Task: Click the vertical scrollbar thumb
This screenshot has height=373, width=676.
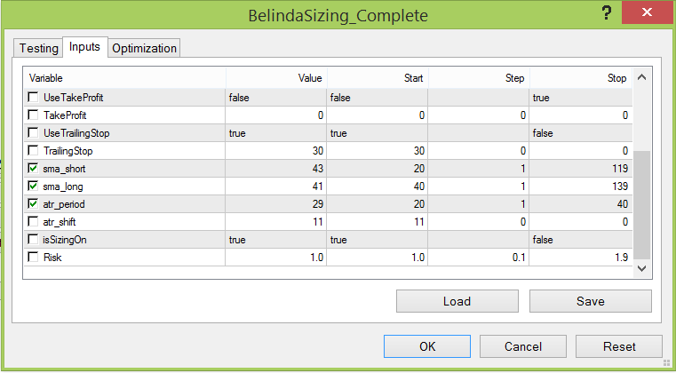Action: point(641,205)
